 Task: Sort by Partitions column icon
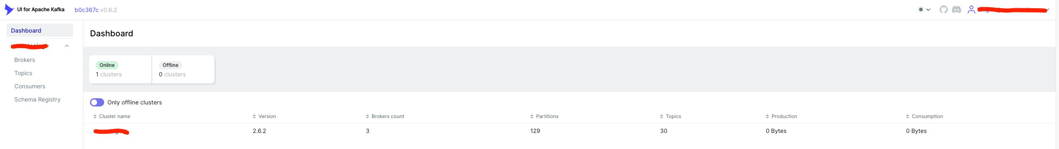tap(532, 116)
